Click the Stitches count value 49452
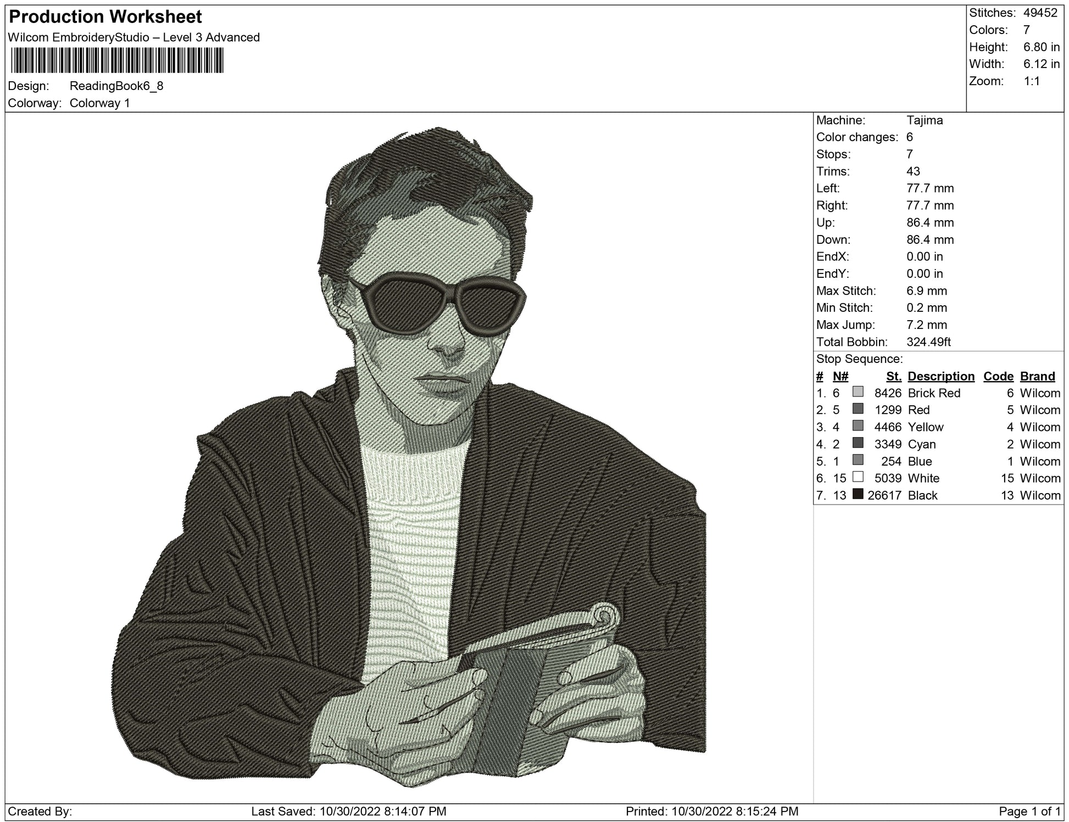This screenshot has height=822, width=1069. tap(1040, 13)
